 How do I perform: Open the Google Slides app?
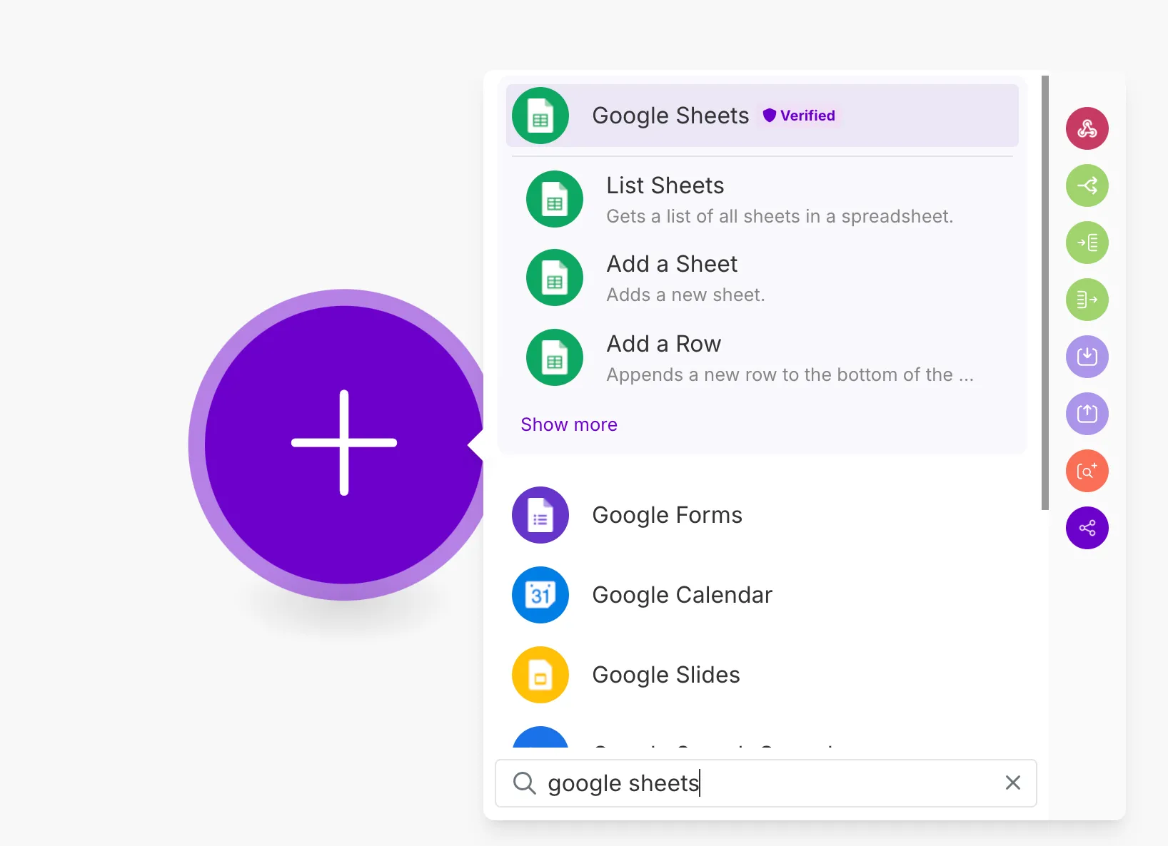click(x=762, y=675)
